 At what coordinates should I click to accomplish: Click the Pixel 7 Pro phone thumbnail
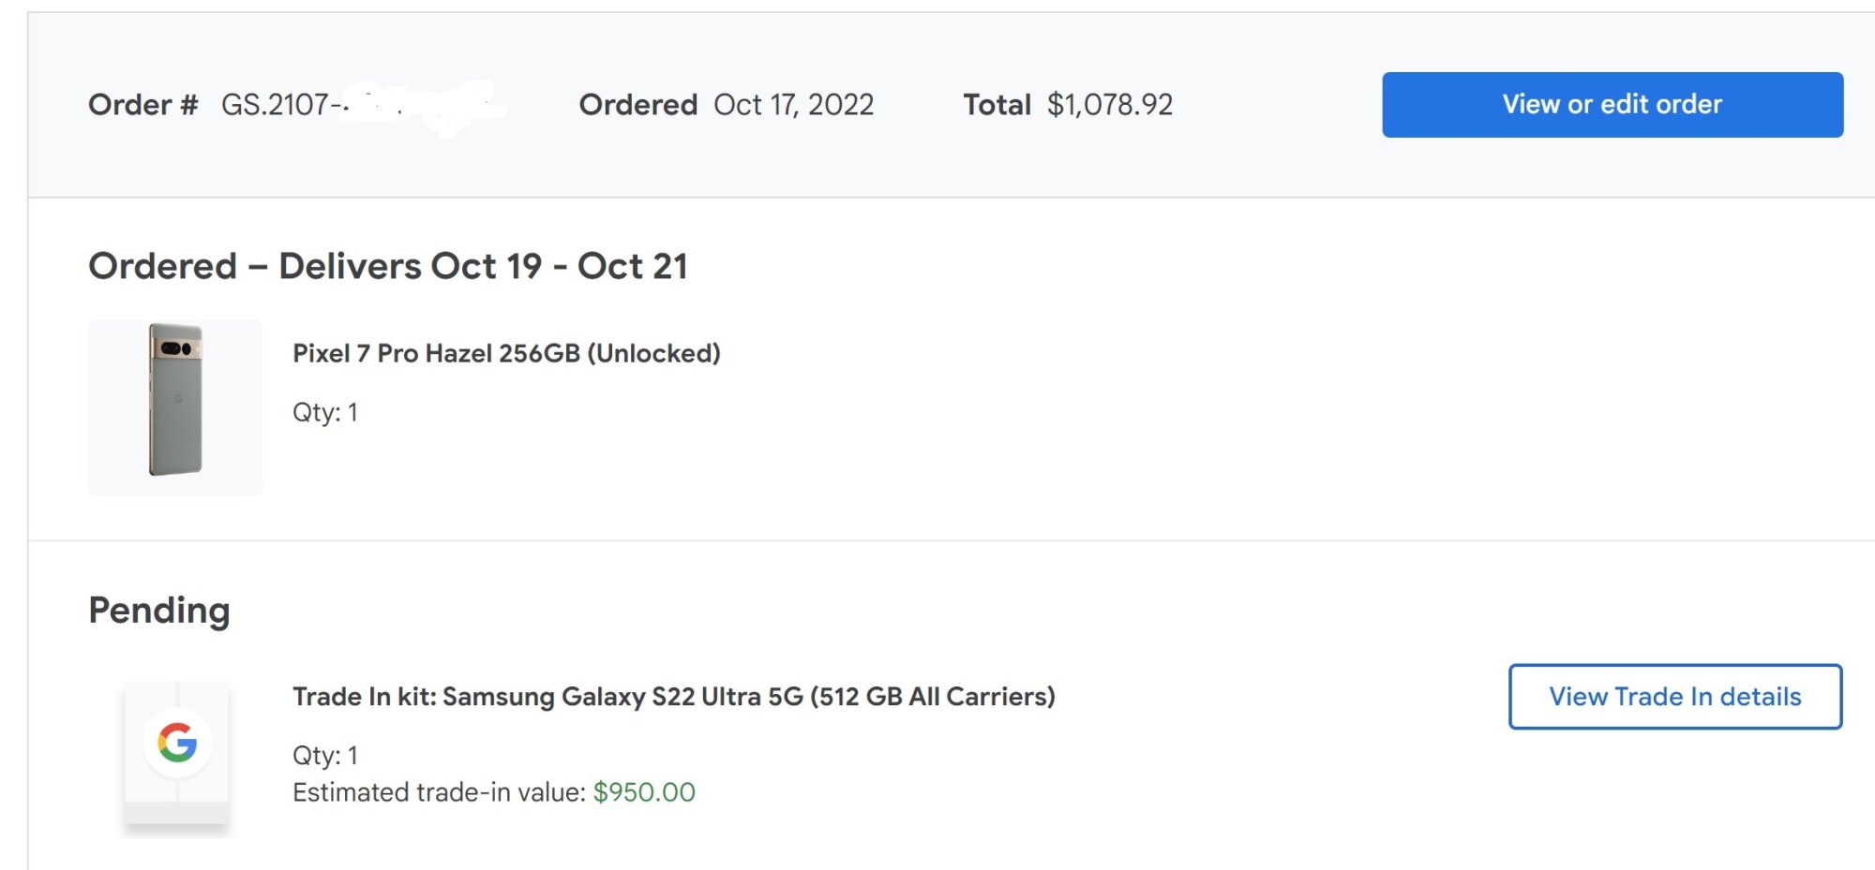click(x=175, y=408)
